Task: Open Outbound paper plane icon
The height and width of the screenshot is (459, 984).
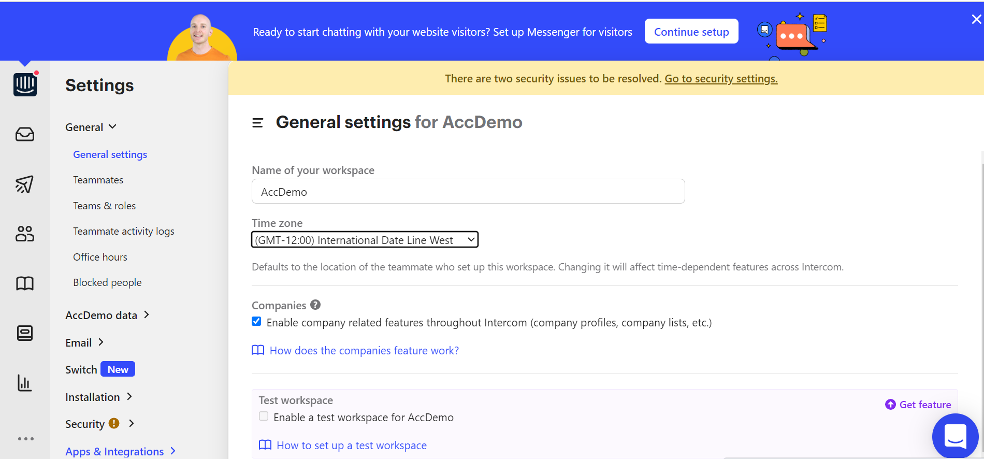Action: click(25, 184)
